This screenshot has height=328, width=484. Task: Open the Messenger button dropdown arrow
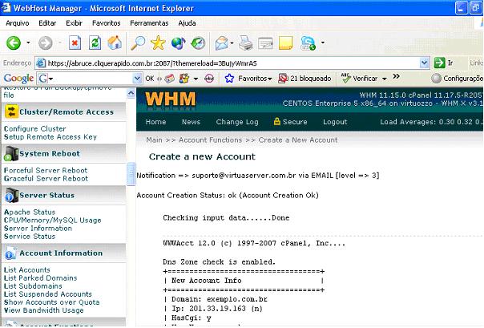coord(323,43)
